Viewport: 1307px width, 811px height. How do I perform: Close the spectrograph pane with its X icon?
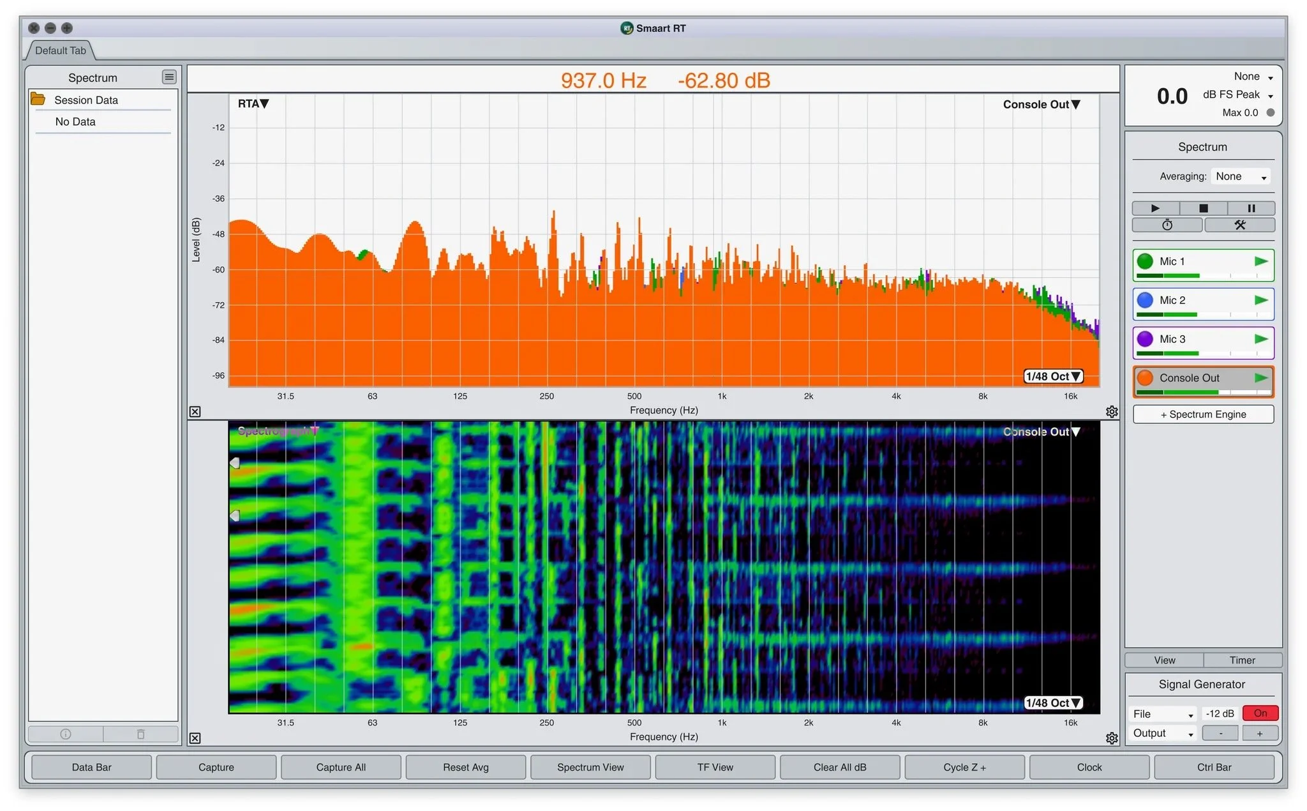point(195,738)
